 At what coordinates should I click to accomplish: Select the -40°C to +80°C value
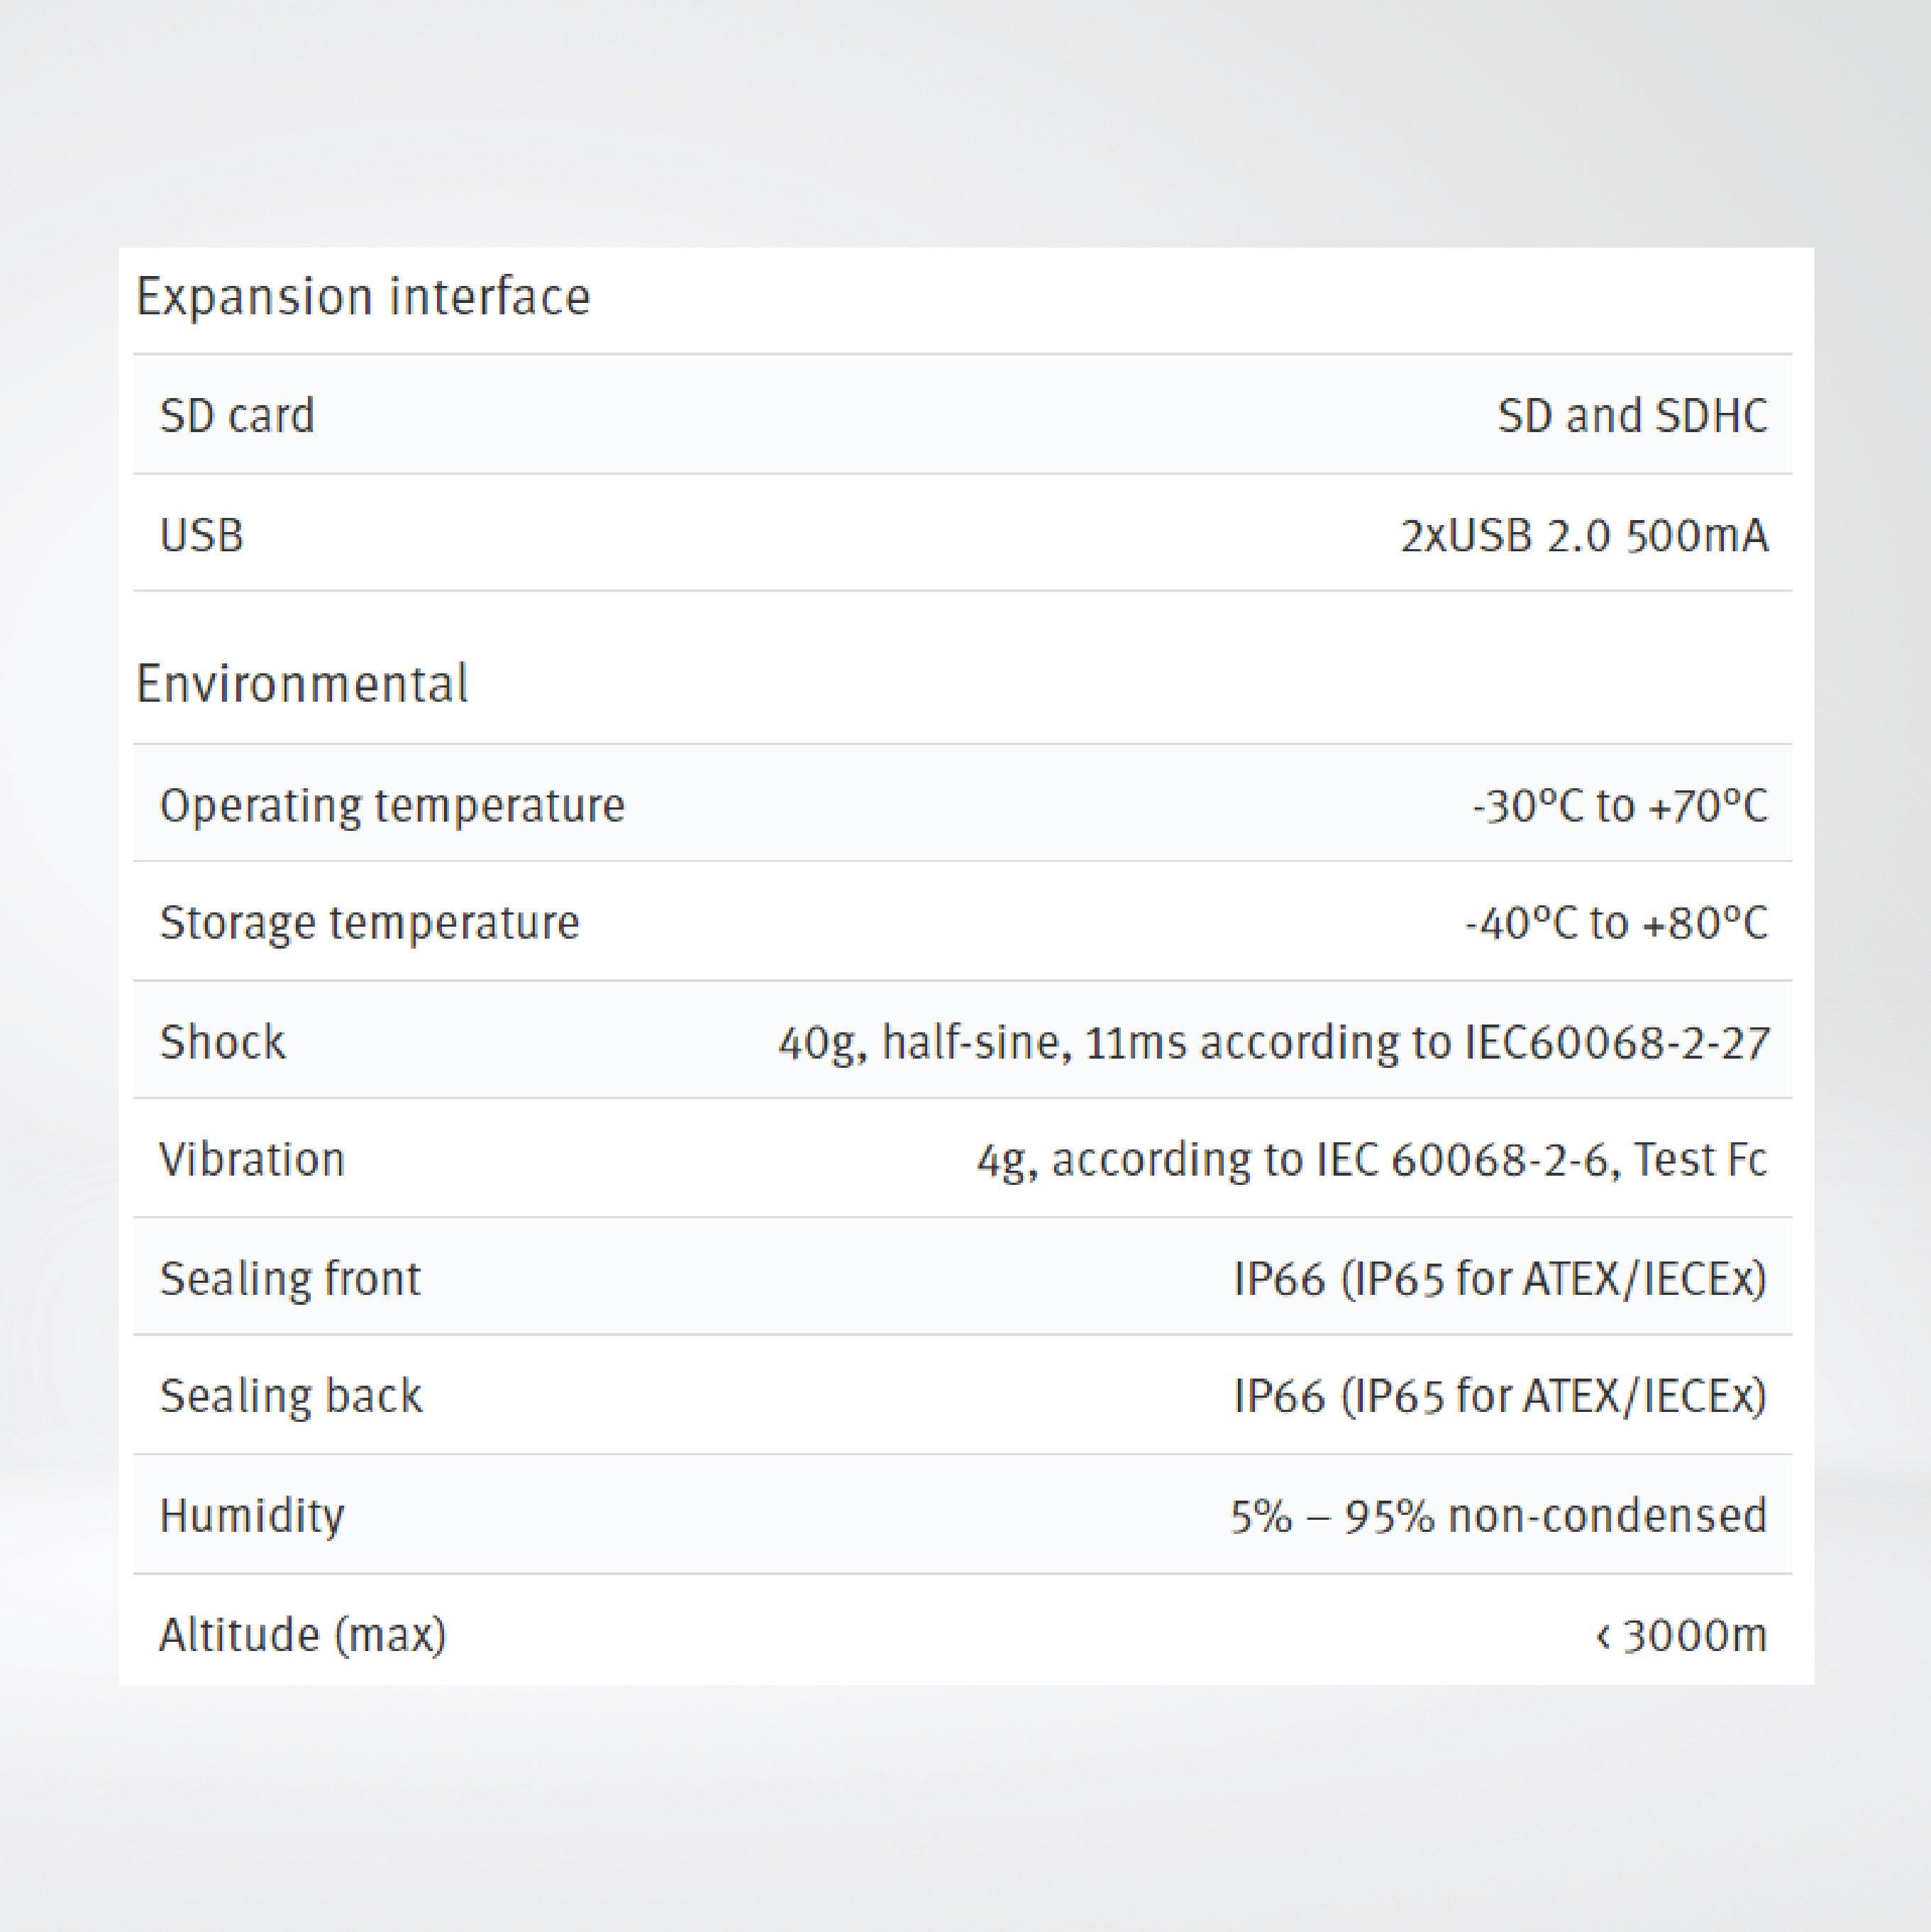(x=1615, y=923)
